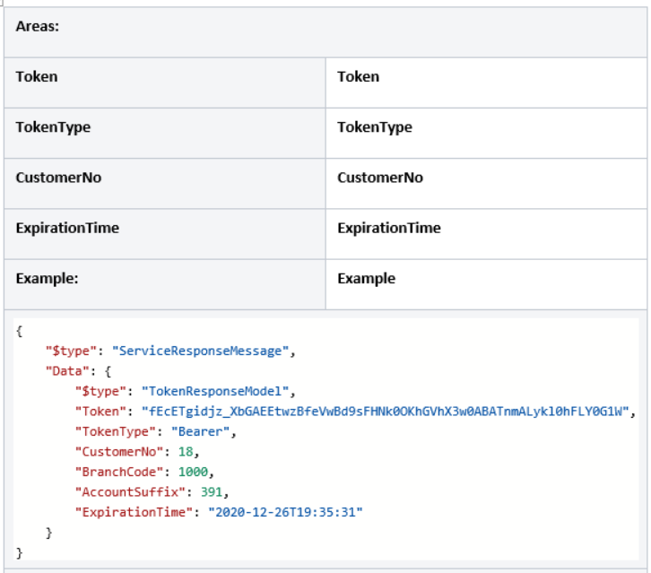Click the "Data" key in the JSON code
The width and height of the screenshot is (651, 573).
tap(64, 371)
